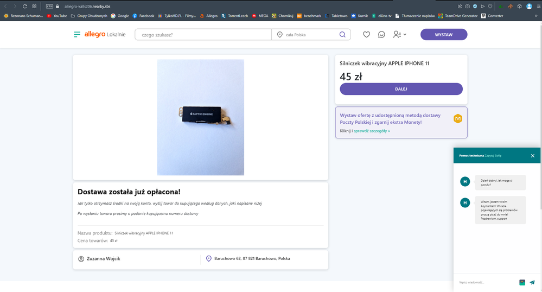The width and height of the screenshot is (542, 292).
Task: Open the extensions cube icon
Action: [519, 6]
